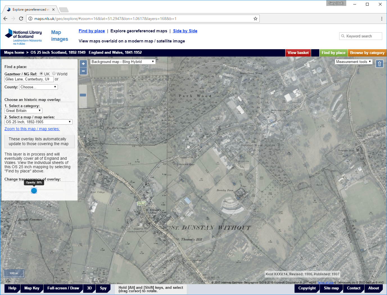Select the World gazetteer radio button
This screenshot has width=387, height=295.
[54, 74]
